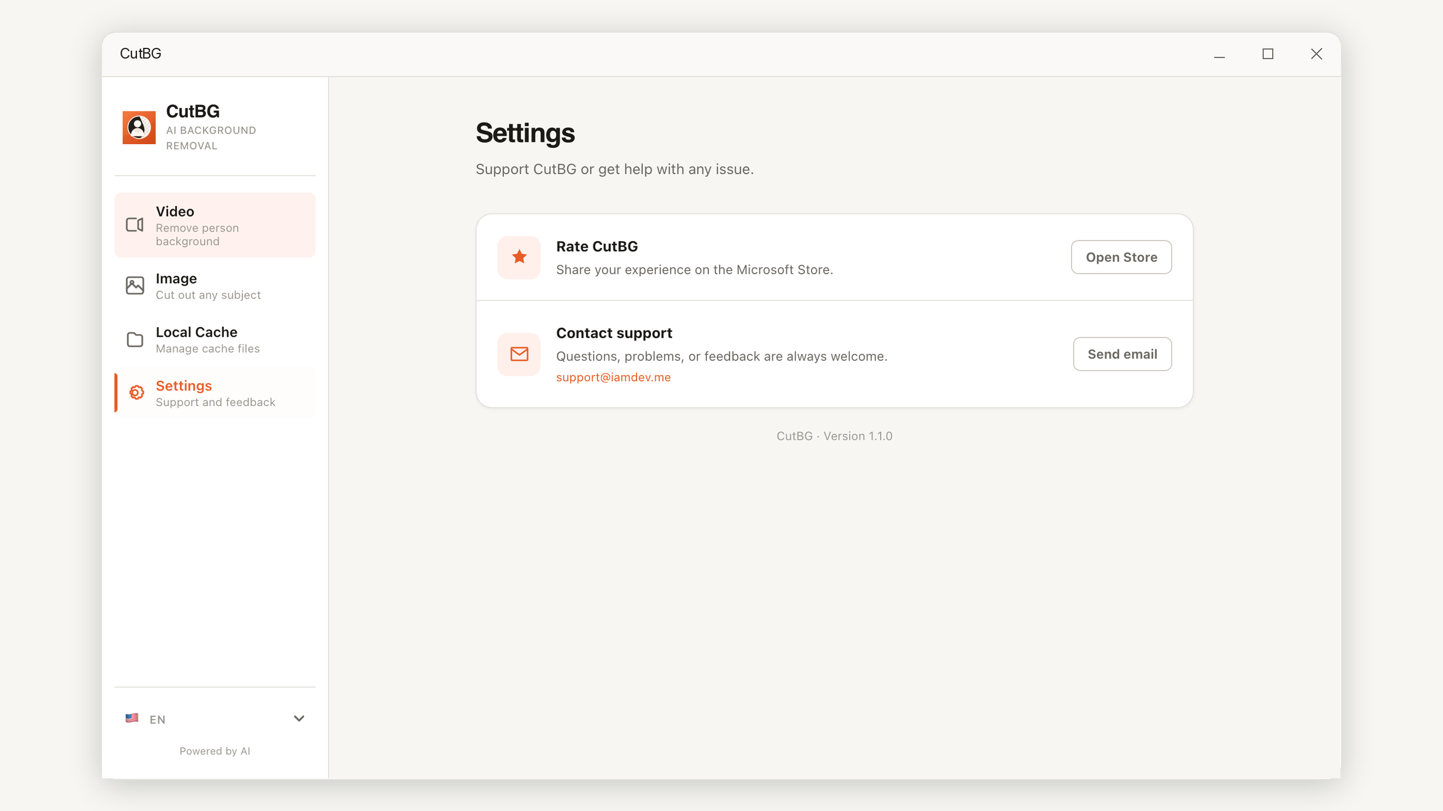This screenshot has height=811, width=1443.
Task: Click the Powered by AI footer text
Action: pyautogui.click(x=215, y=751)
